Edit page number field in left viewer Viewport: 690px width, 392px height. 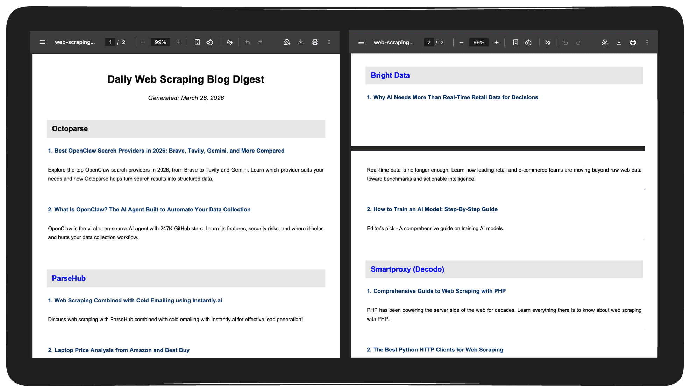coord(110,42)
